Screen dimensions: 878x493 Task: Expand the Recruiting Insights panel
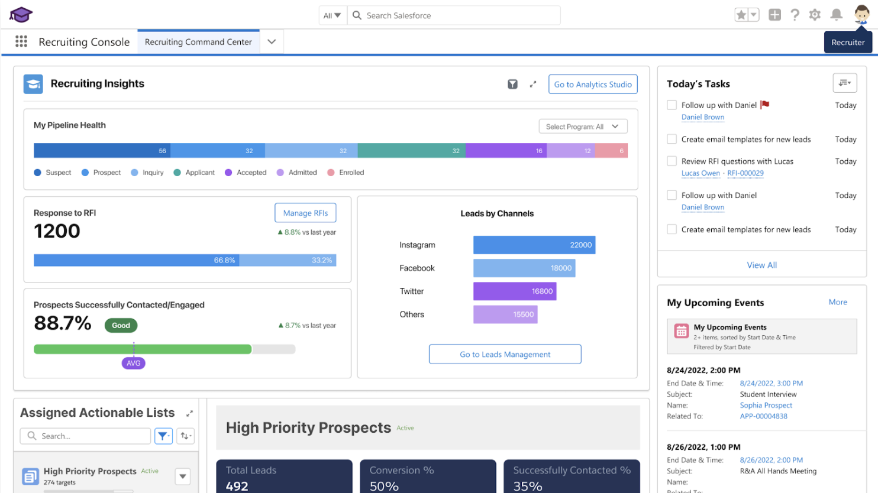[533, 85]
